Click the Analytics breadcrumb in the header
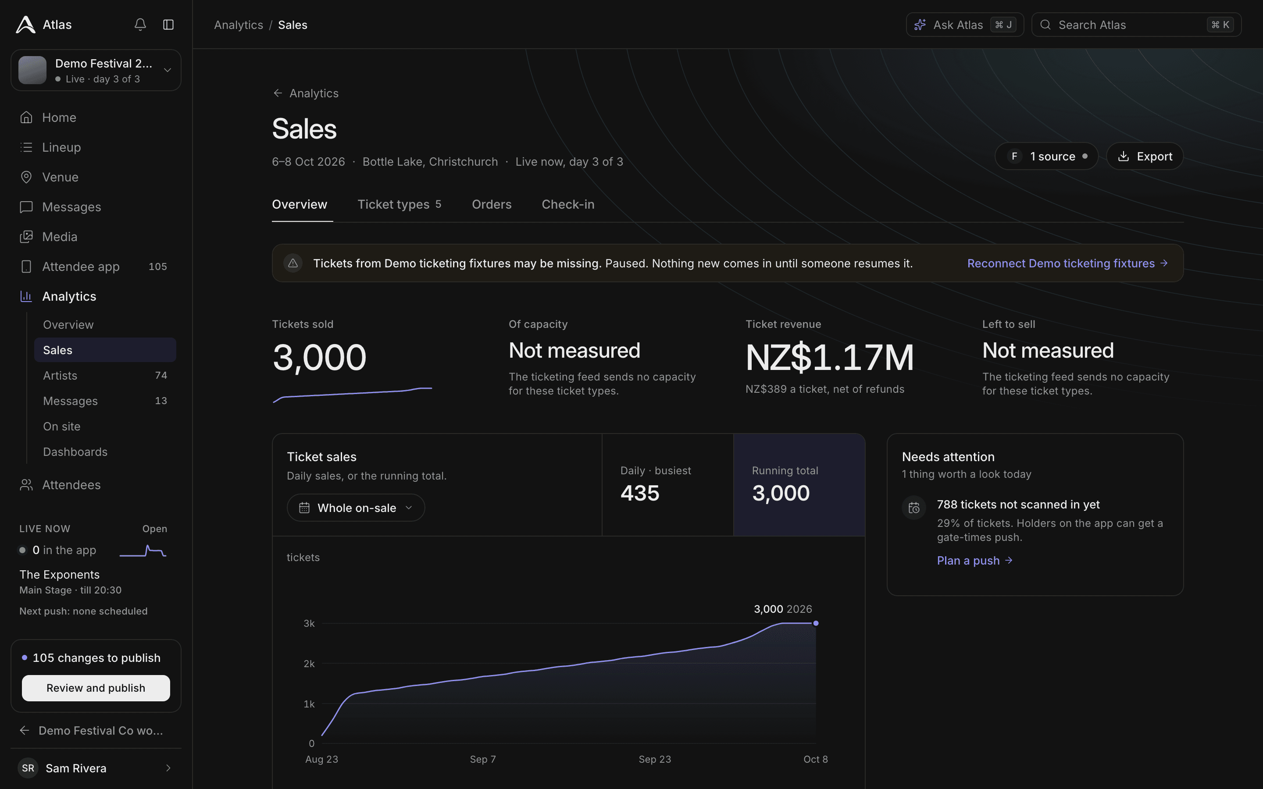 pyautogui.click(x=239, y=25)
